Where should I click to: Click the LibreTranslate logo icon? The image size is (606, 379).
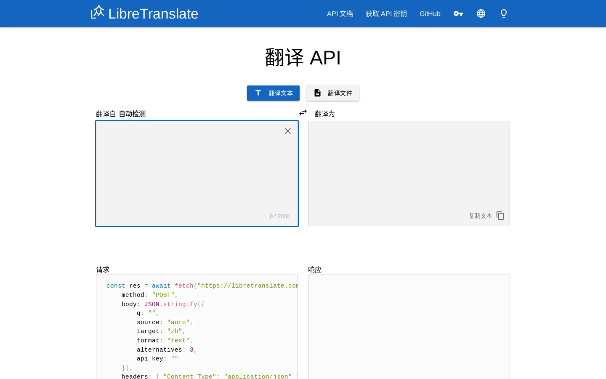tap(97, 12)
